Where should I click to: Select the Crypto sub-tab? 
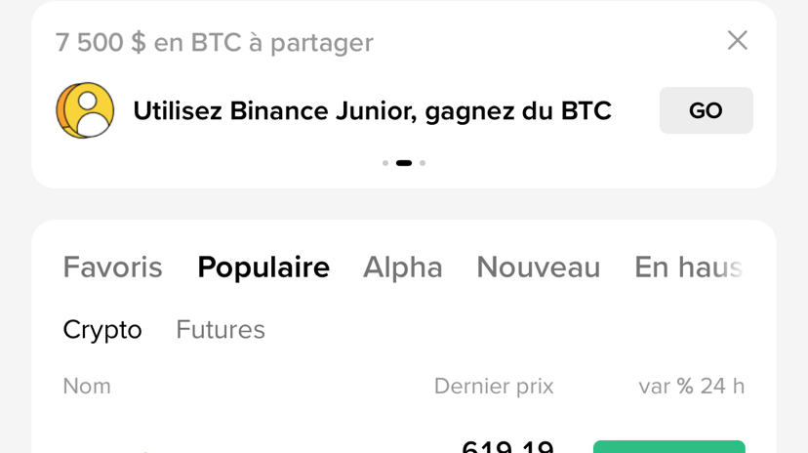102,330
